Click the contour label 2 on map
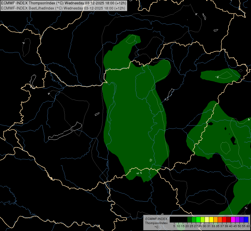 pos(246,208)
